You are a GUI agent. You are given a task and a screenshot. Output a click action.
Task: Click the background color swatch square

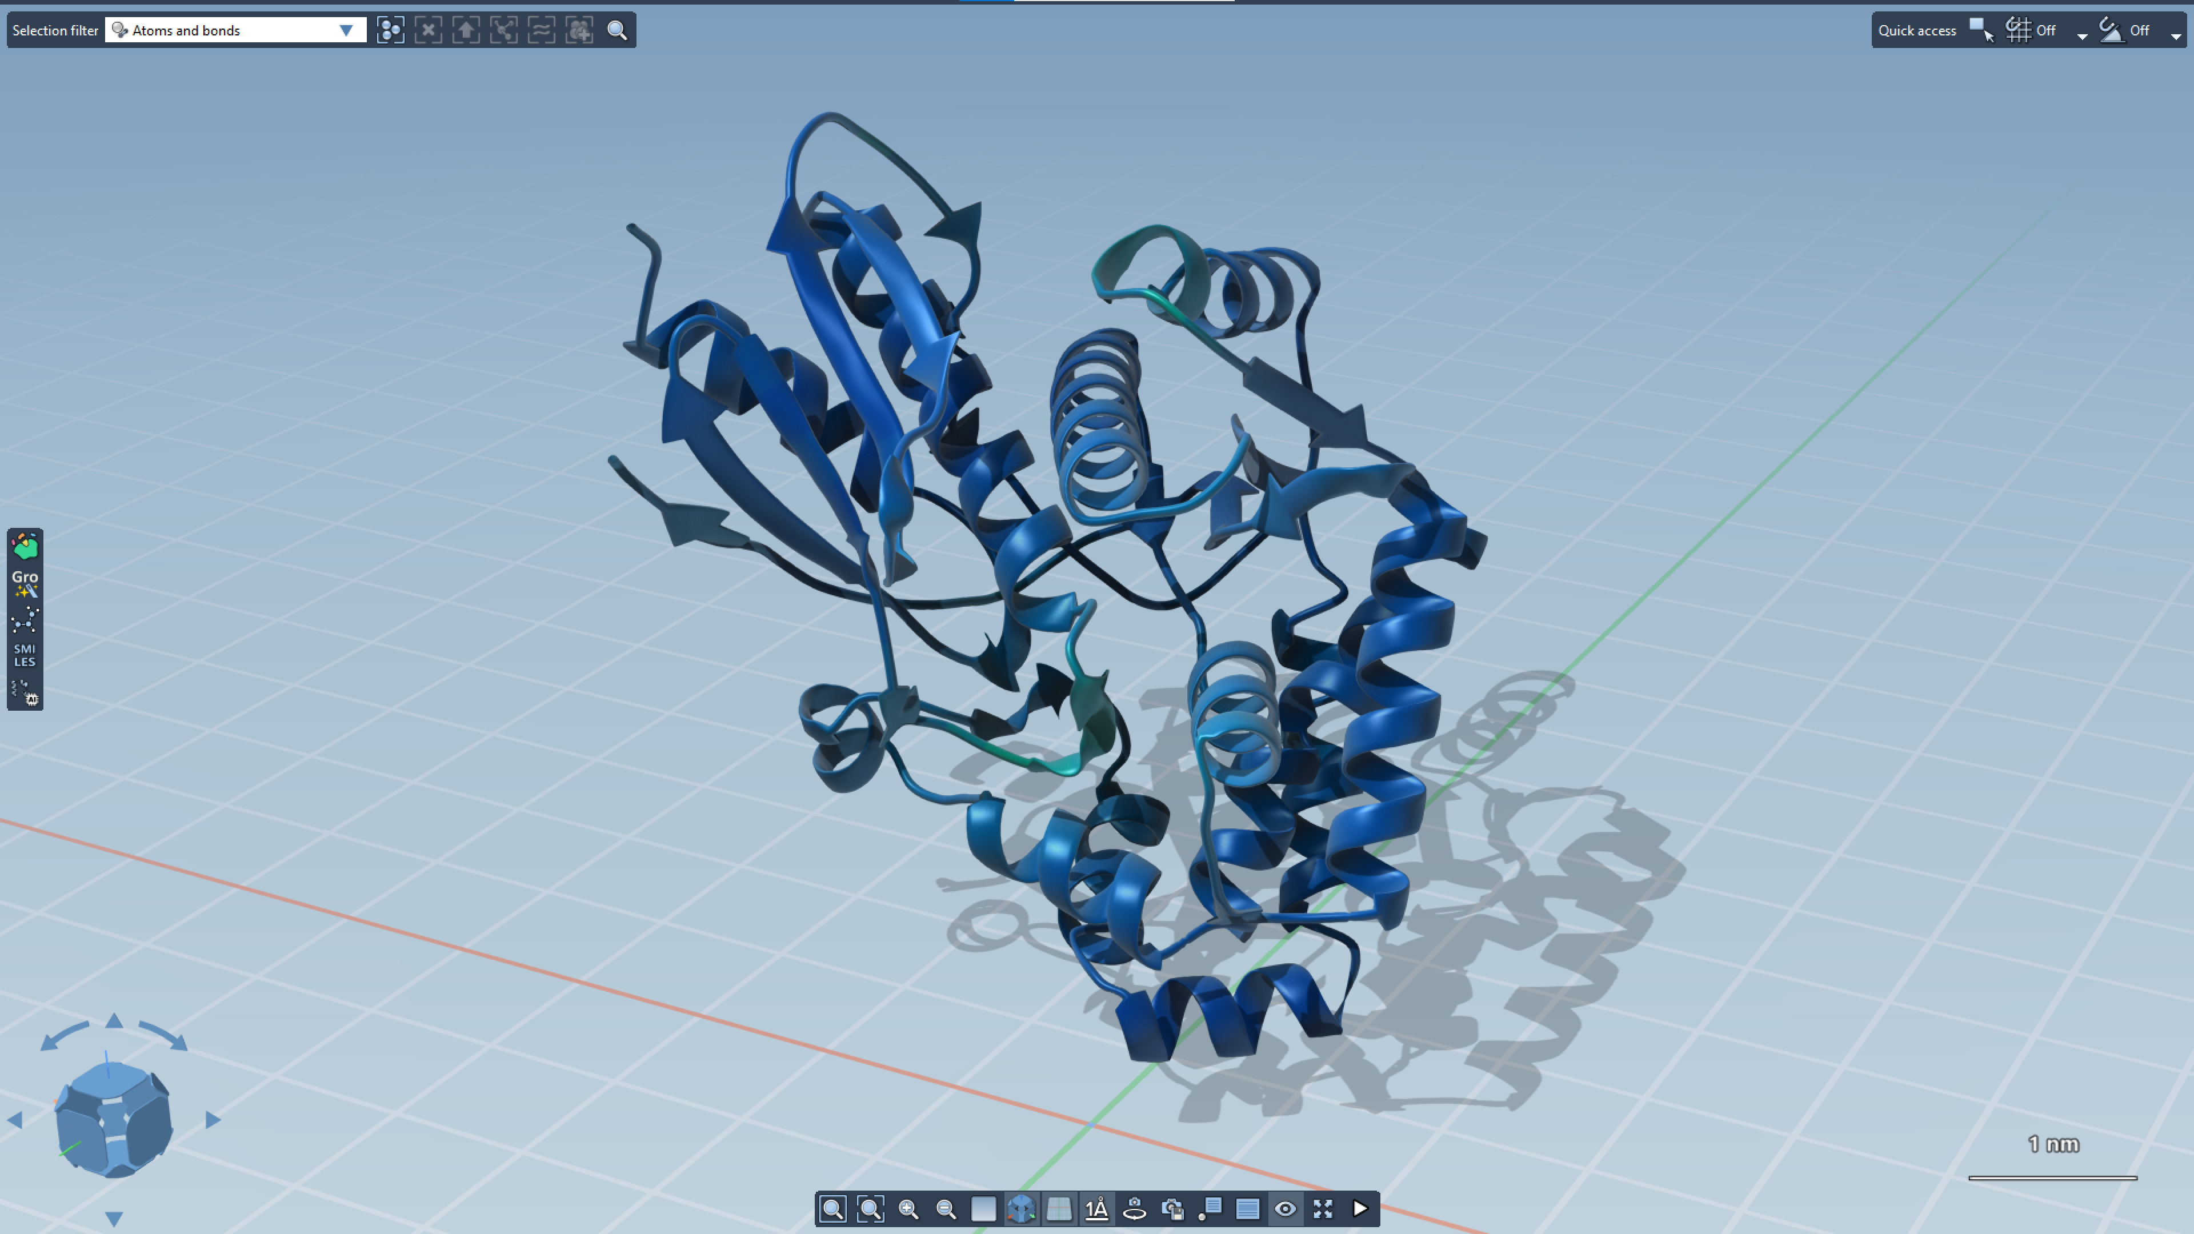click(x=984, y=1208)
